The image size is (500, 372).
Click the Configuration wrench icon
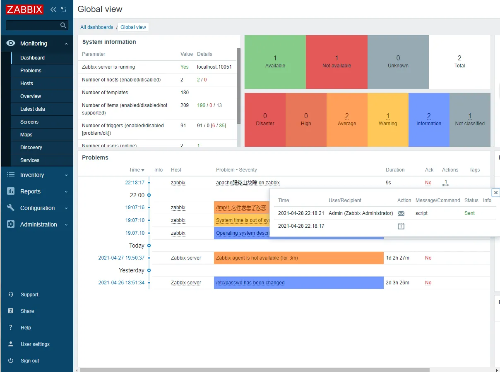click(x=11, y=208)
